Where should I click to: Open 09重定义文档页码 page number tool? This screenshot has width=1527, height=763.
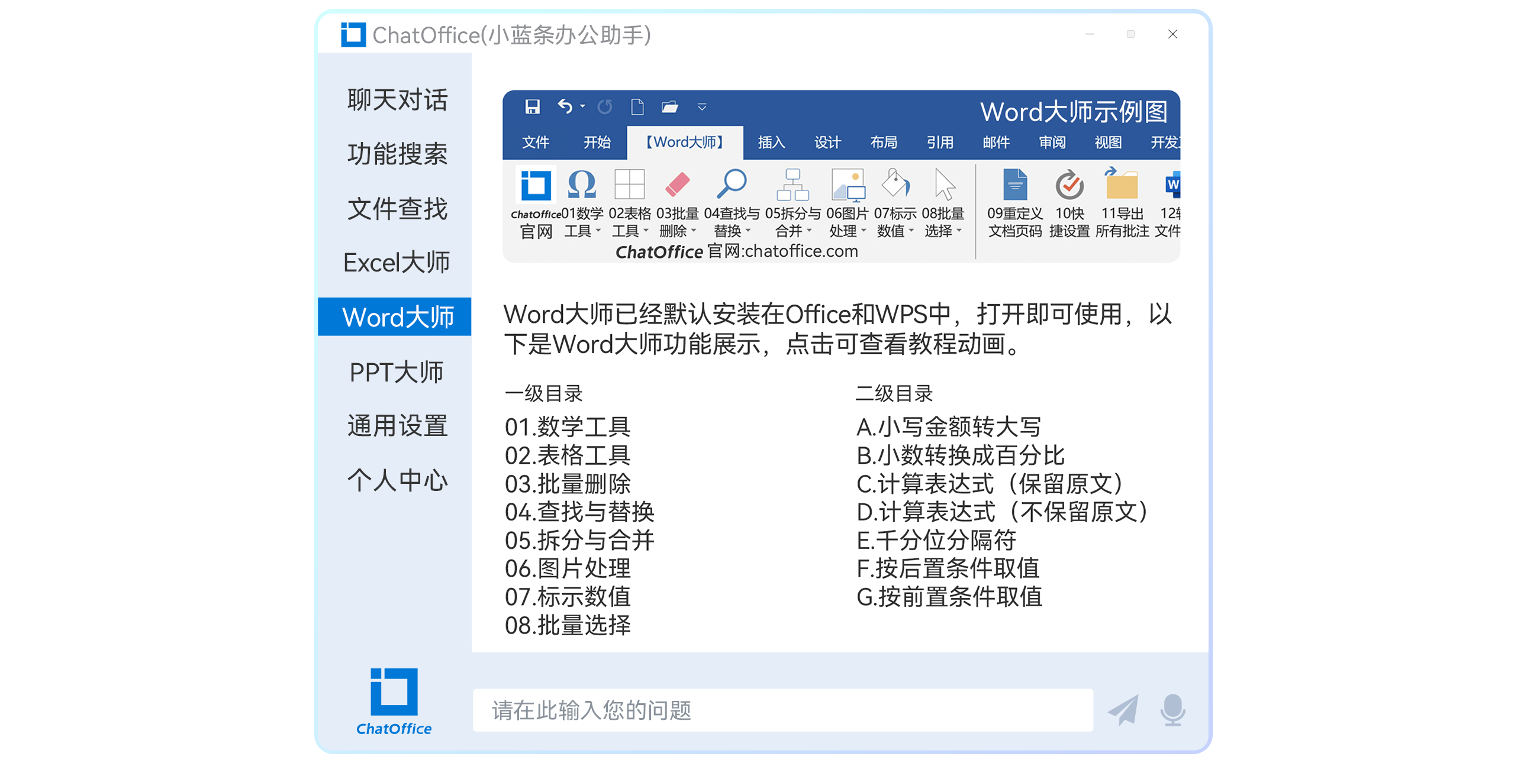coord(1016,185)
